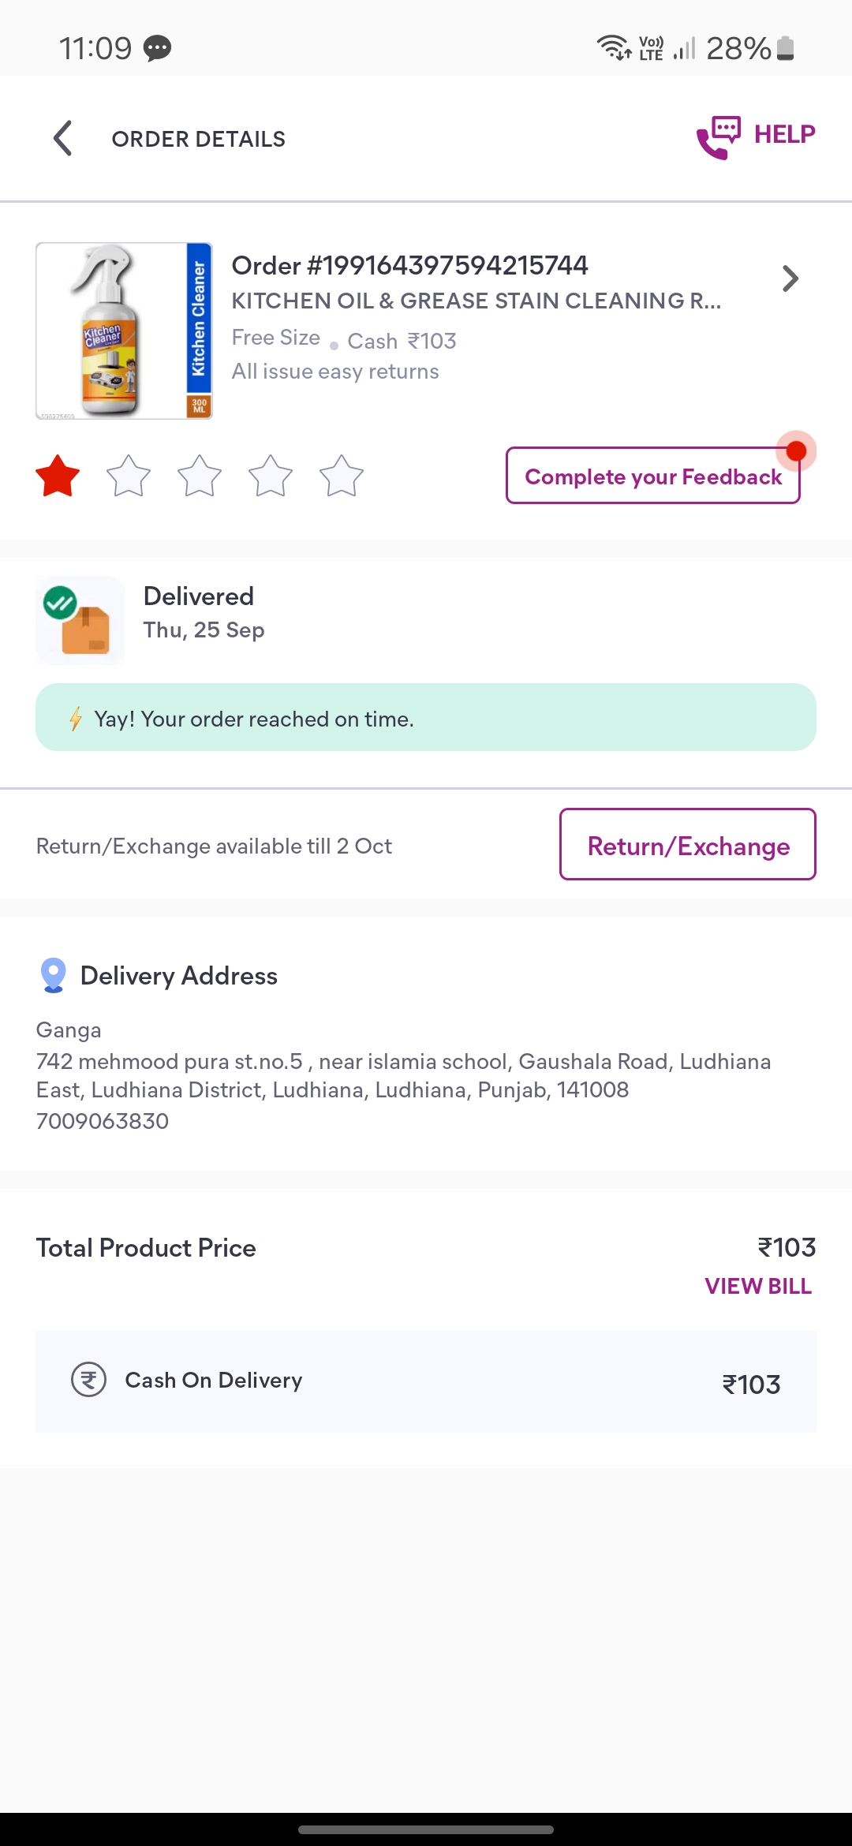Open Help chat and call icon

718,137
